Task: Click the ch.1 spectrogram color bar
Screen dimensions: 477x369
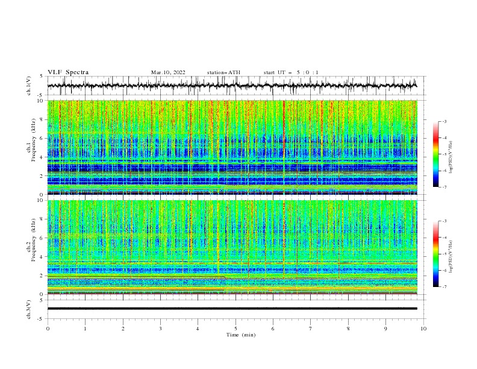Action: (435, 154)
